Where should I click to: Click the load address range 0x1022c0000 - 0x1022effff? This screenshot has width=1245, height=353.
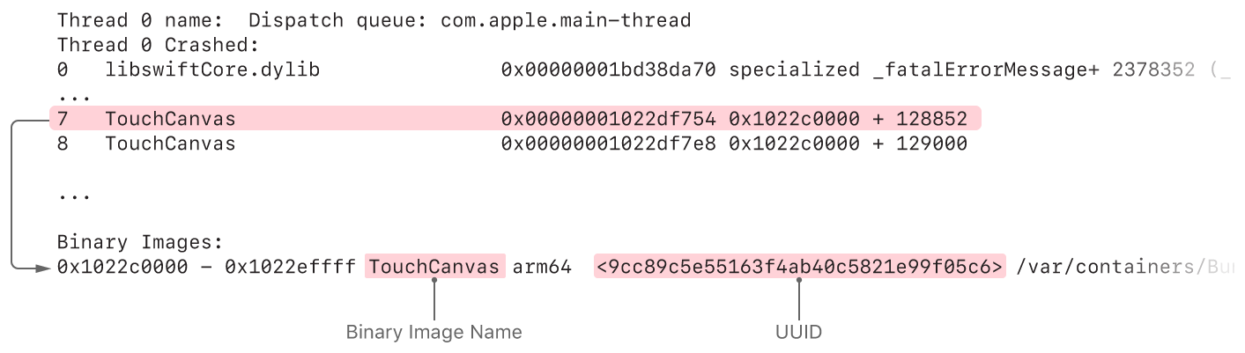point(206,267)
